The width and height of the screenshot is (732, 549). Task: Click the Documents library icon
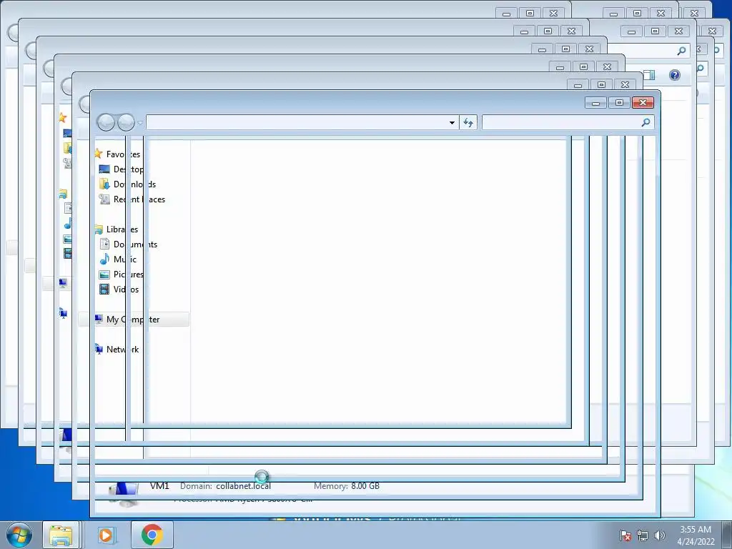pos(104,244)
